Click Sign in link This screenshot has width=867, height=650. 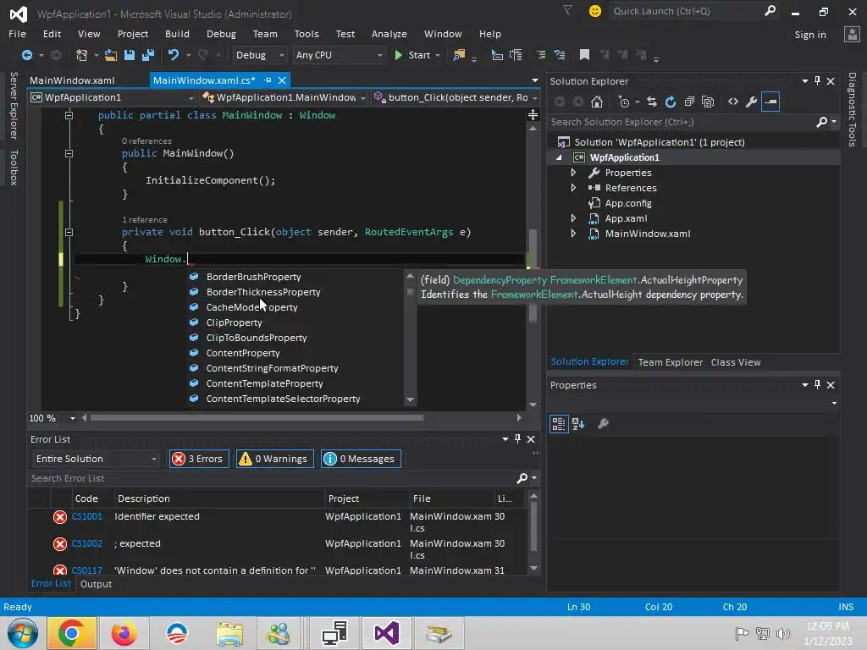click(810, 35)
